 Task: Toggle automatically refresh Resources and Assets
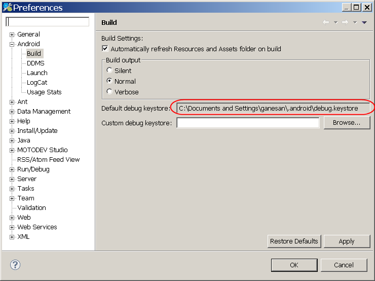tap(105, 49)
